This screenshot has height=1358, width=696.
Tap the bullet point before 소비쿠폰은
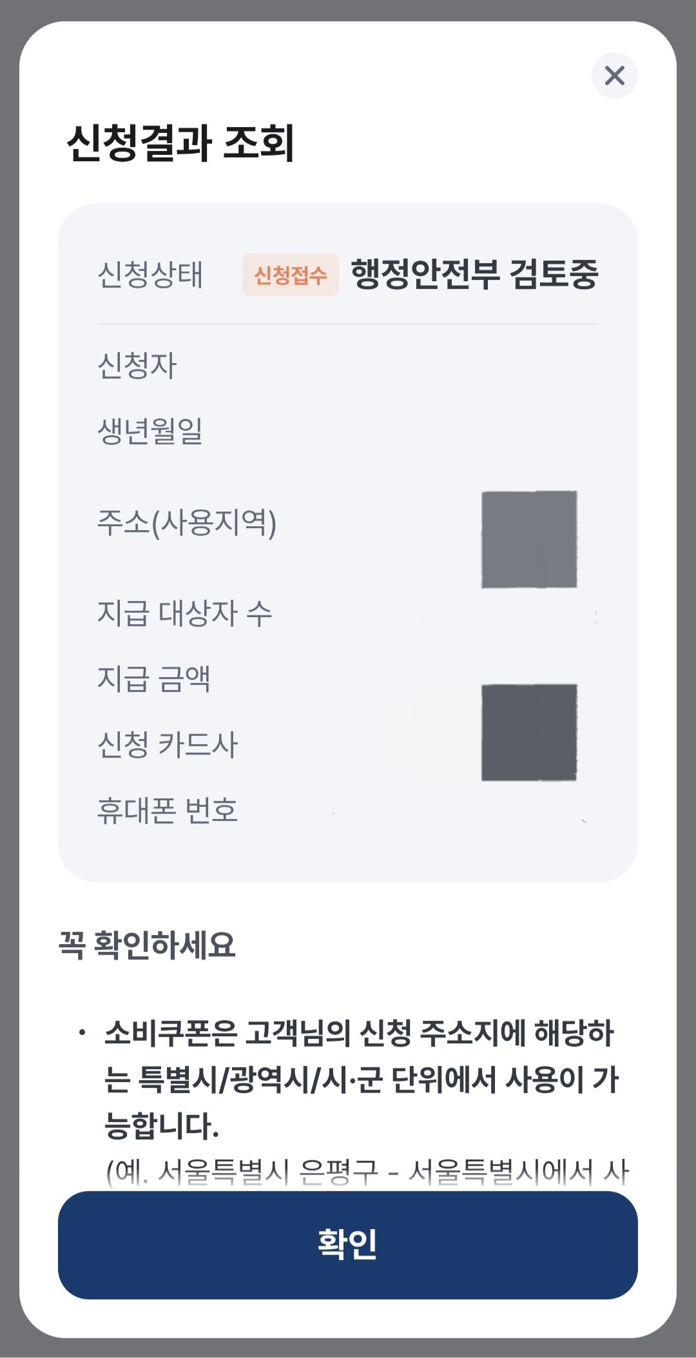82,1034
